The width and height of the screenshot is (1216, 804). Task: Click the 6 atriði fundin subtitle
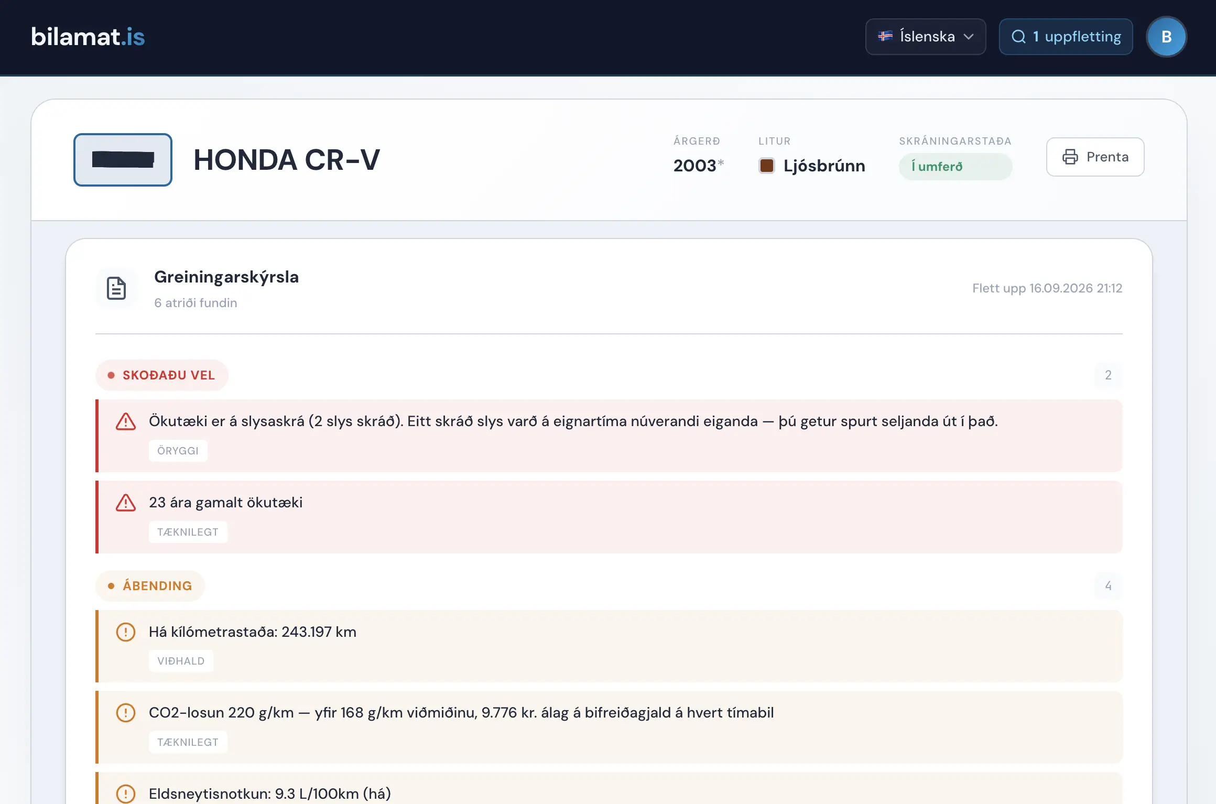196,303
